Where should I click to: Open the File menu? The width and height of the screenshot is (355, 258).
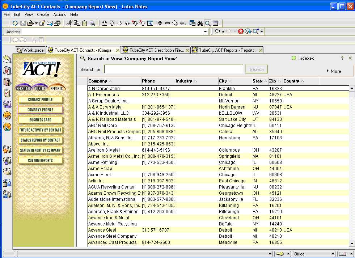7,14
